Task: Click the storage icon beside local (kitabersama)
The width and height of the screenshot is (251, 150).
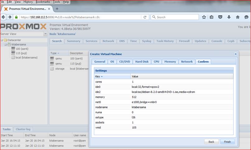Action: 13,57
